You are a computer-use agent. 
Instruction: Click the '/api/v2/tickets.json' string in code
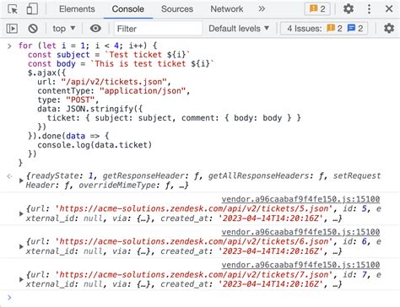pyautogui.click(x=114, y=82)
